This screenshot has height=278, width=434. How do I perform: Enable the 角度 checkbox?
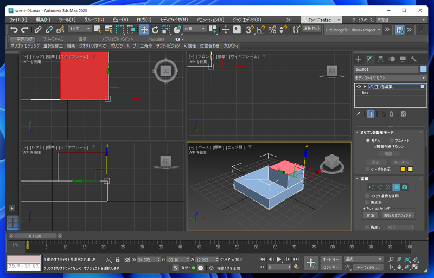[367, 228]
